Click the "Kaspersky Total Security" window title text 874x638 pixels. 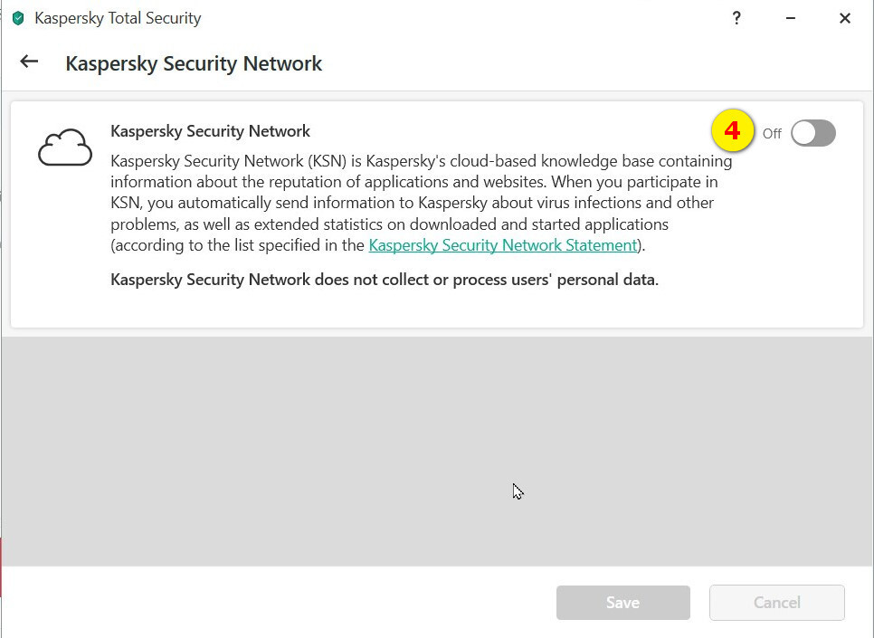point(118,18)
